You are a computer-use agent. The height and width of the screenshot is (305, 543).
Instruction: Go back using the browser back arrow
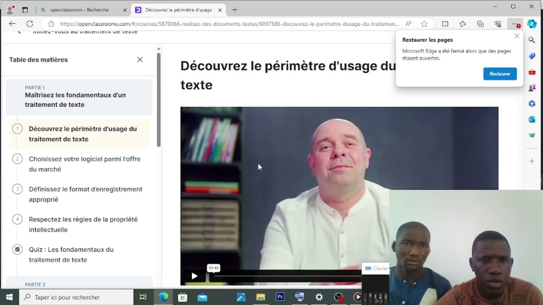[12, 24]
